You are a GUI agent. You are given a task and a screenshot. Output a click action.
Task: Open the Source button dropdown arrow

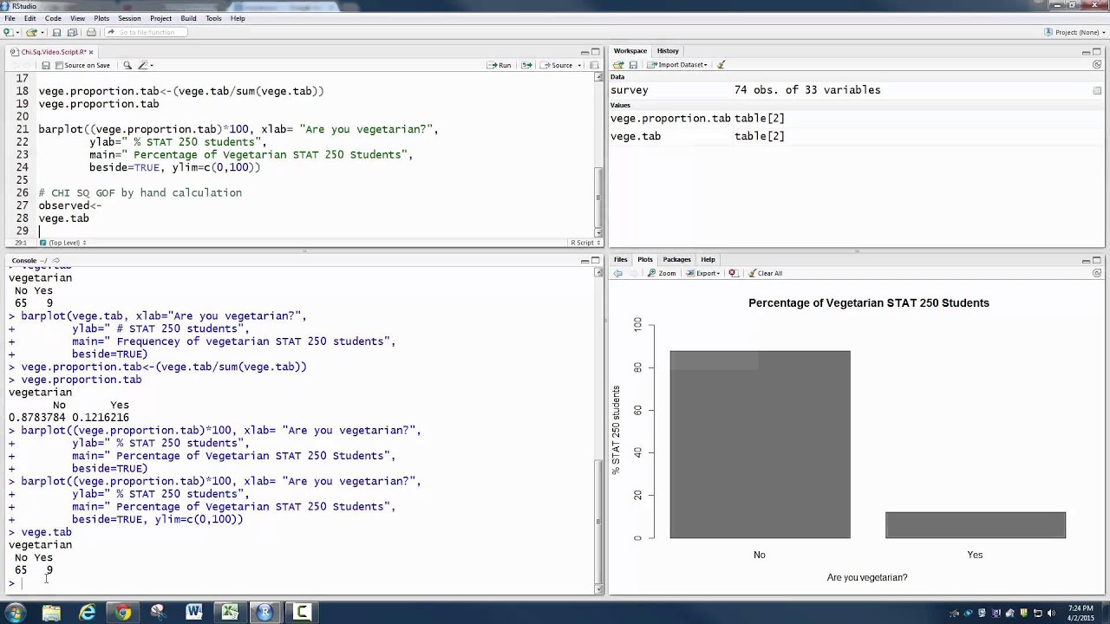(x=579, y=65)
